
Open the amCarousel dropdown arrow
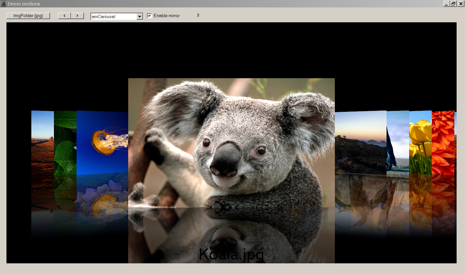click(139, 16)
